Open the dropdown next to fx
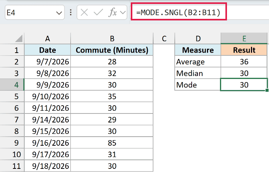 (x=123, y=13)
